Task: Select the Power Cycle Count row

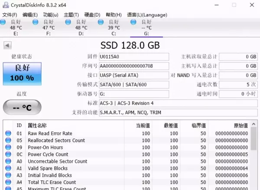Action: point(127,154)
